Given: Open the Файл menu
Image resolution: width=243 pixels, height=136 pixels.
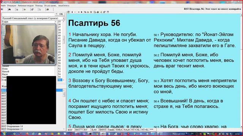Looking at the screenshot, I should 3,6.
